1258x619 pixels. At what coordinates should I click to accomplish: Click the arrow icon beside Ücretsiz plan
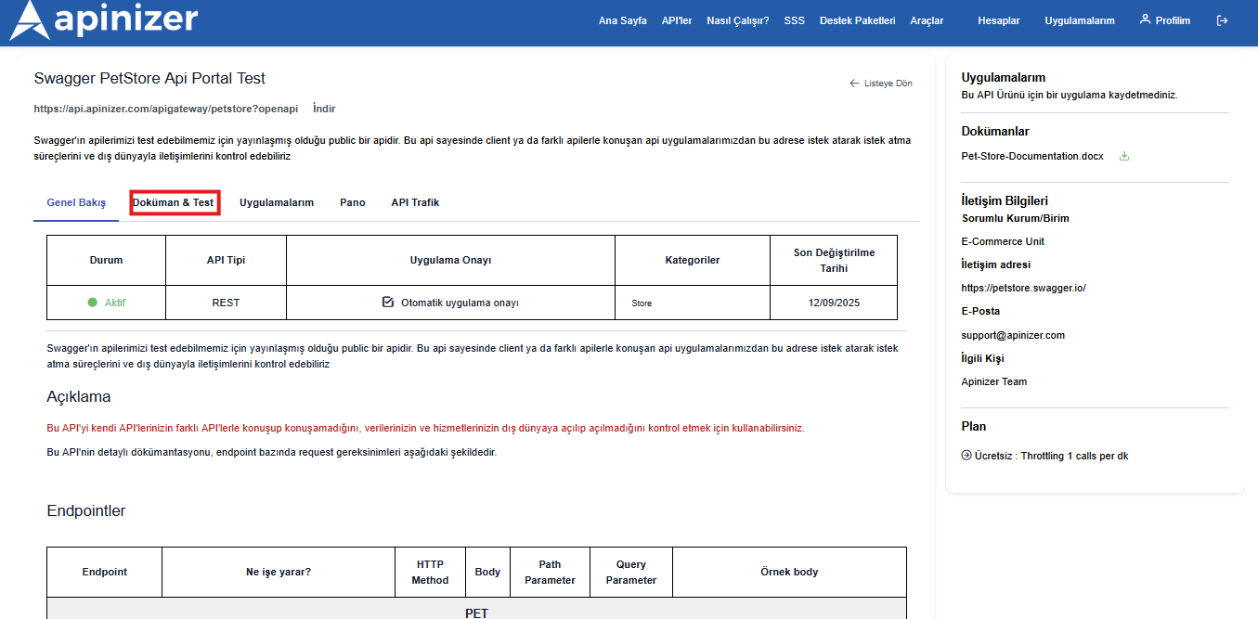(x=966, y=456)
